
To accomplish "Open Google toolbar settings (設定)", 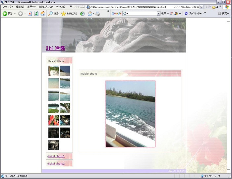I will (x=223, y=14).
